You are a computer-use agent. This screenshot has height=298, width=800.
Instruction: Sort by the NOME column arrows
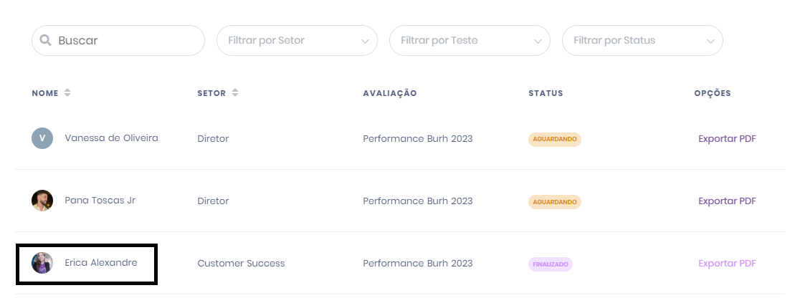point(67,93)
